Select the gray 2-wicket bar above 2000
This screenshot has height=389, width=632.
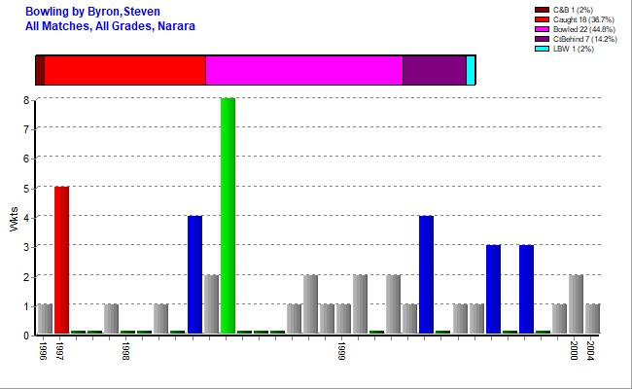pos(576,304)
